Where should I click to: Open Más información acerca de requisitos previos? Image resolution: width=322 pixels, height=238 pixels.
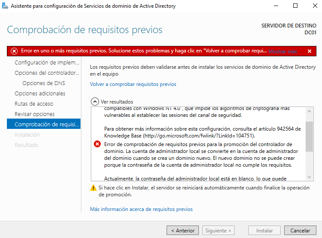(x=141, y=209)
